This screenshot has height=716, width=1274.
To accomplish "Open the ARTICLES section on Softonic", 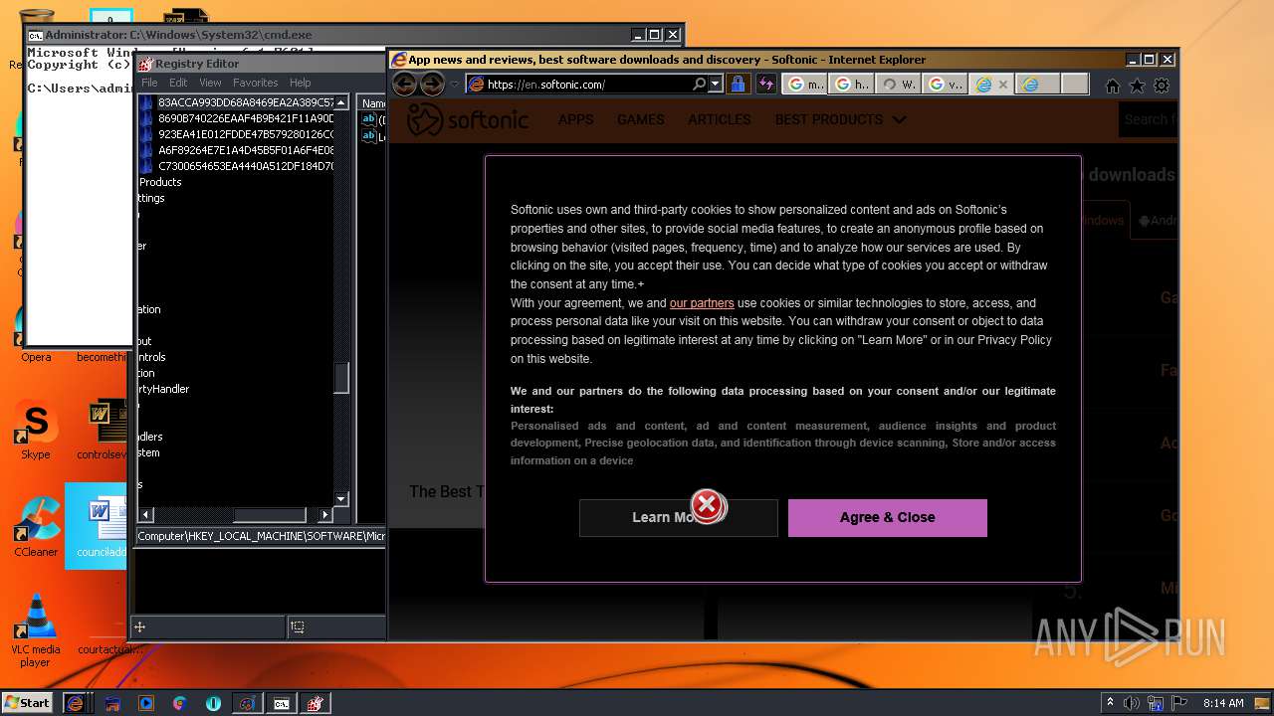I will point(719,119).
